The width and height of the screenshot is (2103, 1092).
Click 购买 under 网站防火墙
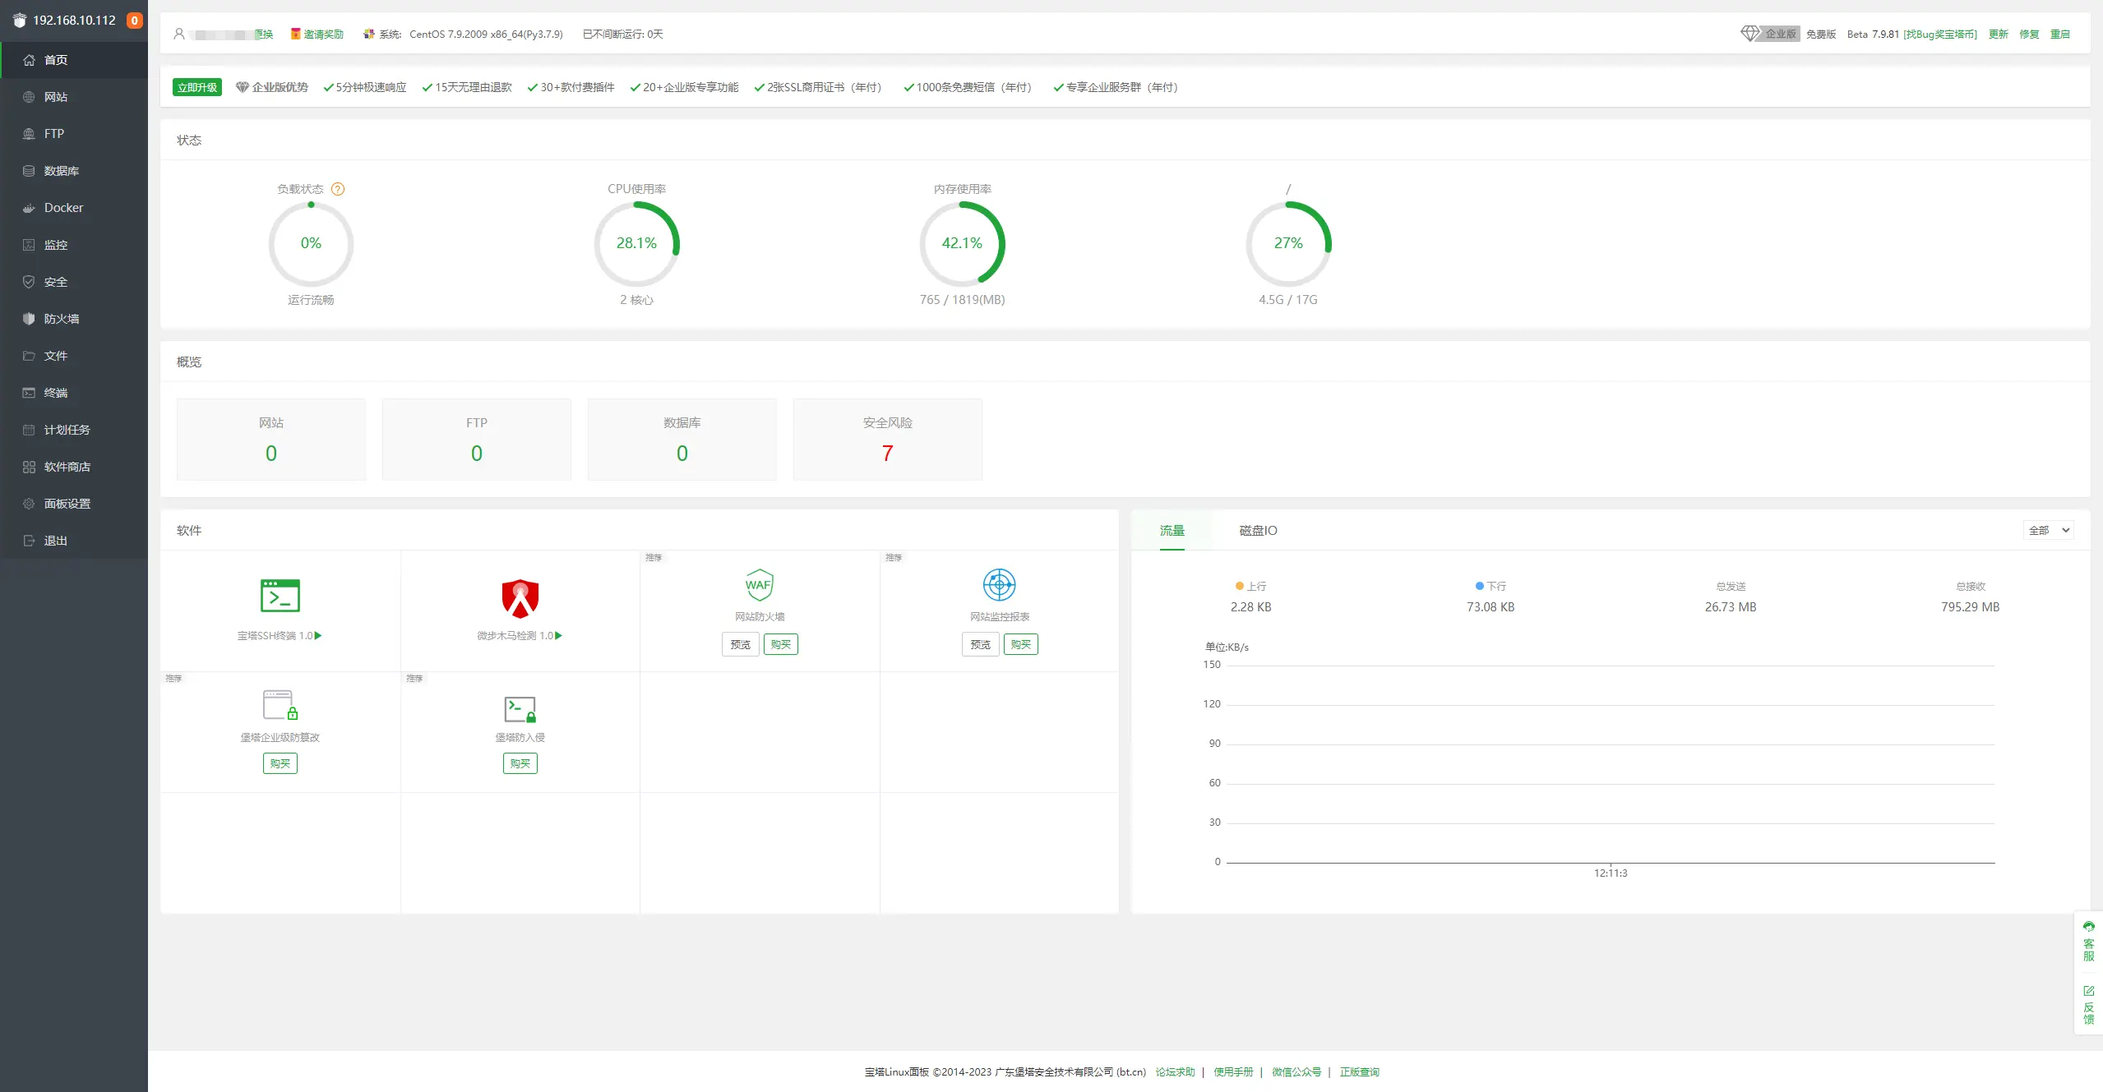click(780, 645)
